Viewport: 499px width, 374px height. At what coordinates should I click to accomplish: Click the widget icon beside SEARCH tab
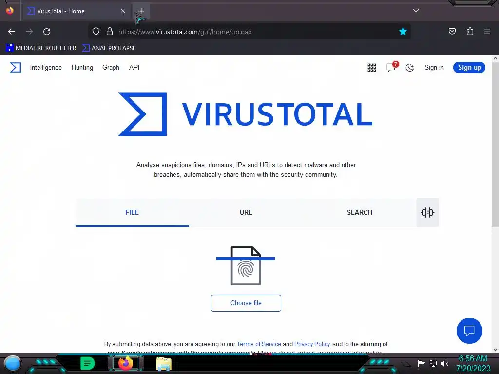pyautogui.click(x=427, y=212)
